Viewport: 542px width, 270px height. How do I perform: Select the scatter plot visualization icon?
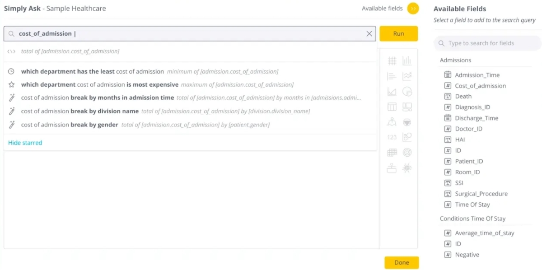(407, 137)
